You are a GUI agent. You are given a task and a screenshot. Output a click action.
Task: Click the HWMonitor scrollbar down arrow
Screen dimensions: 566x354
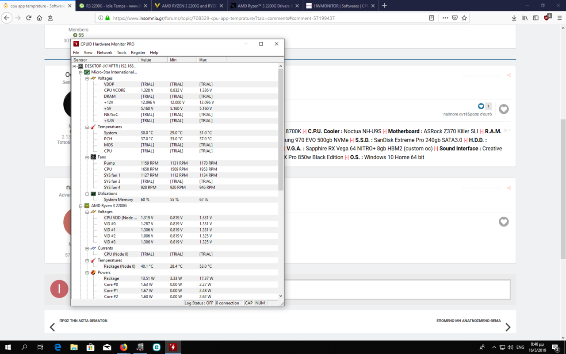click(281, 296)
